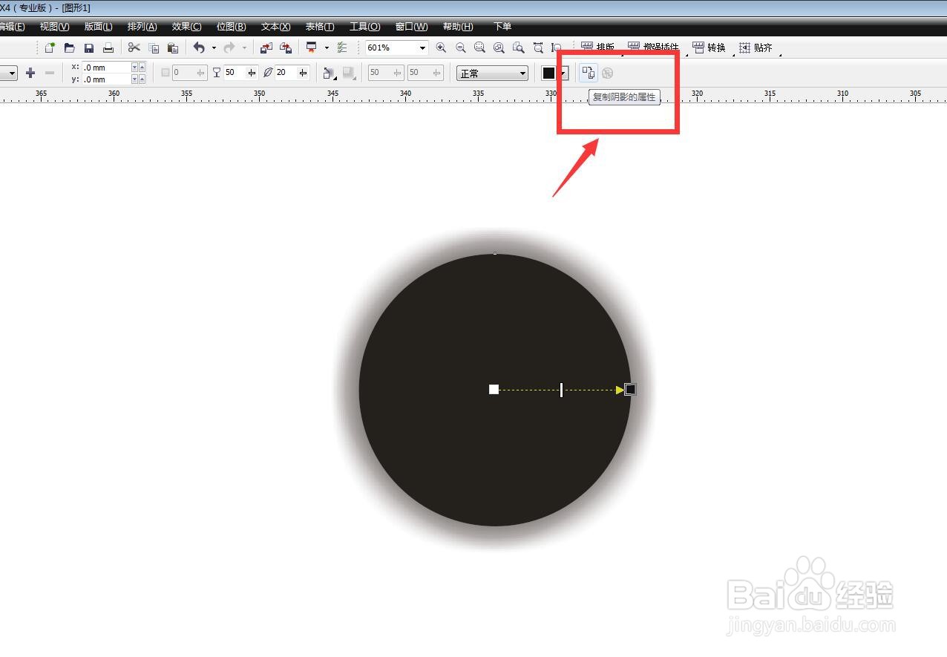The image size is (947, 657).
Task: Click the Import icon
Action: click(266, 48)
